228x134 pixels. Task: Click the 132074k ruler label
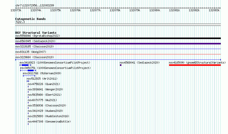[36, 10]
